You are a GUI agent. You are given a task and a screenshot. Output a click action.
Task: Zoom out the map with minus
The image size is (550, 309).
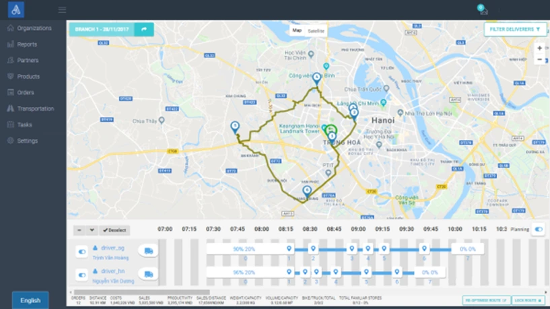(539, 59)
